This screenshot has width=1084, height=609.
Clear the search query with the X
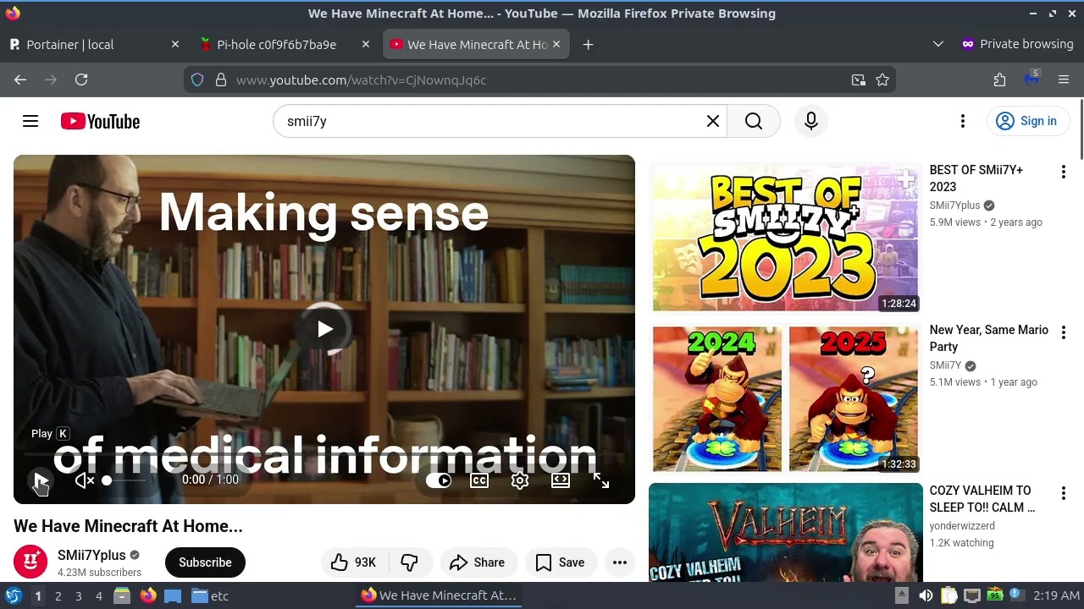pos(713,121)
